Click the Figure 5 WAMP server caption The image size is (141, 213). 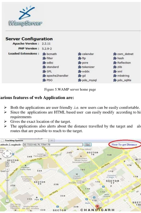[x=70, y=90]
